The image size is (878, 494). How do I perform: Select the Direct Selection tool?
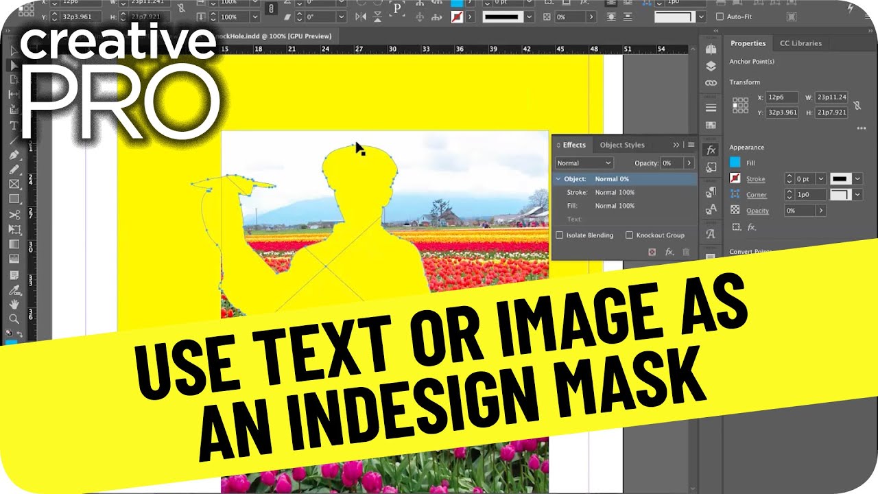pyautogui.click(x=14, y=66)
